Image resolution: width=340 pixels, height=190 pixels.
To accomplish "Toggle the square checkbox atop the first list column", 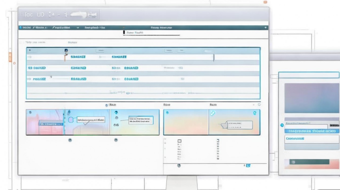I will [x=180, y=141].
